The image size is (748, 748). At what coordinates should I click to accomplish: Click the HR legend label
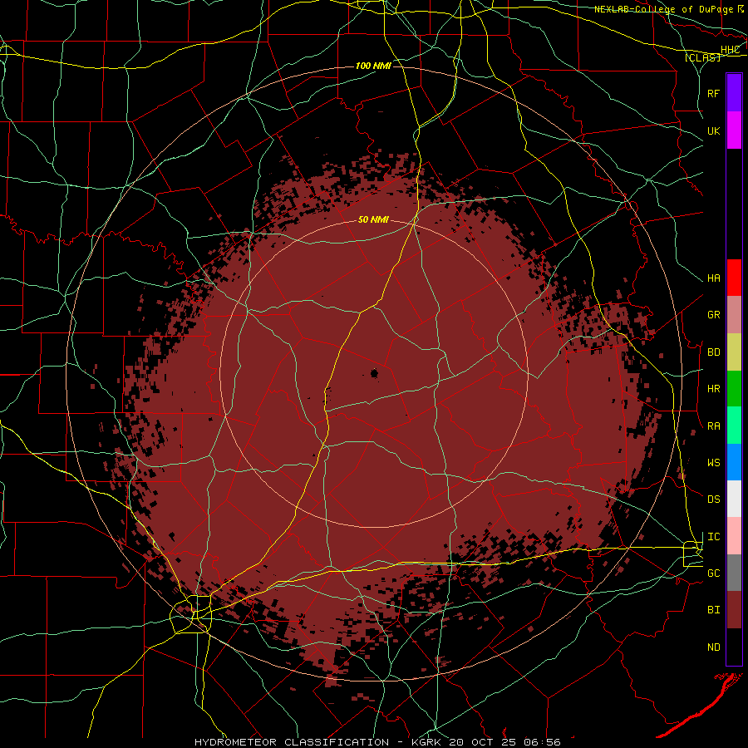(x=714, y=389)
